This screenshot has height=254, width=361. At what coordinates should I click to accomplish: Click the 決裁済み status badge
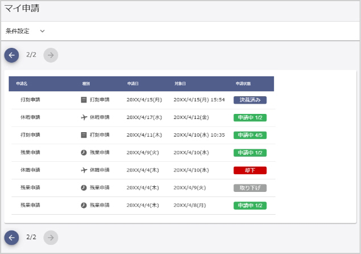[x=250, y=100]
